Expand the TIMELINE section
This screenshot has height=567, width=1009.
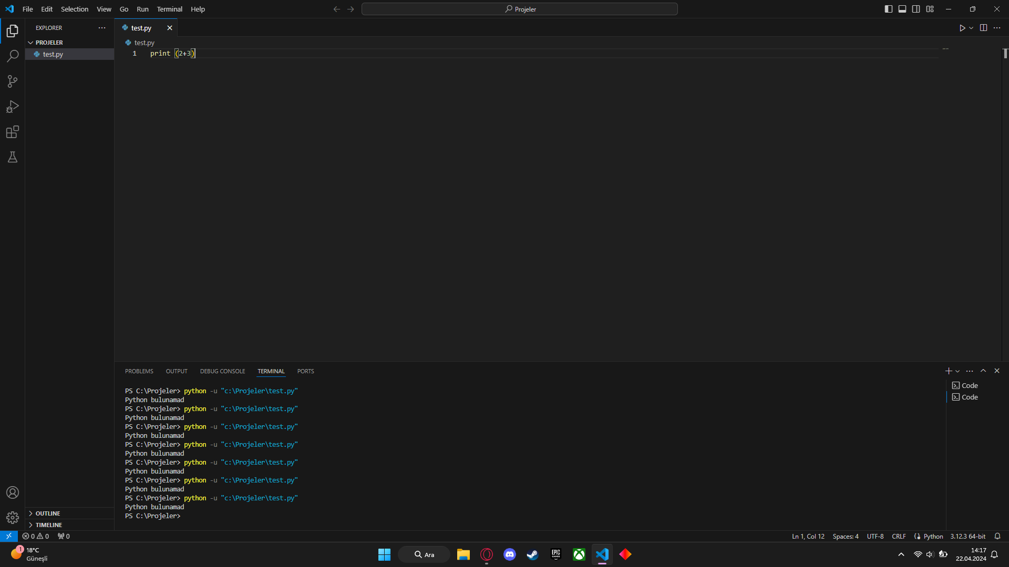[x=69, y=525]
